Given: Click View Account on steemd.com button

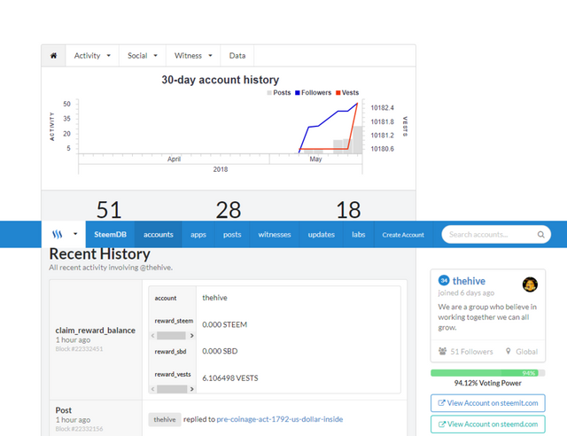Looking at the screenshot, I should pyautogui.click(x=488, y=424).
